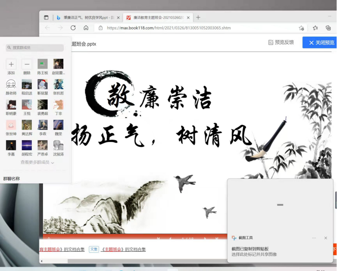The width and height of the screenshot is (337, 271).
Task: Focus the 搜索群成员 search field
Action: (x=35, y=48)
